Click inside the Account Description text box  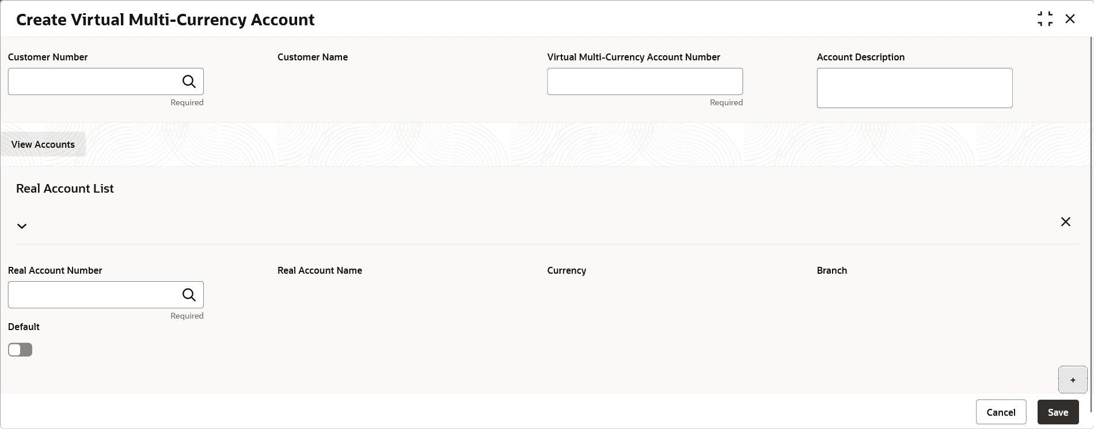click(914, 88)
